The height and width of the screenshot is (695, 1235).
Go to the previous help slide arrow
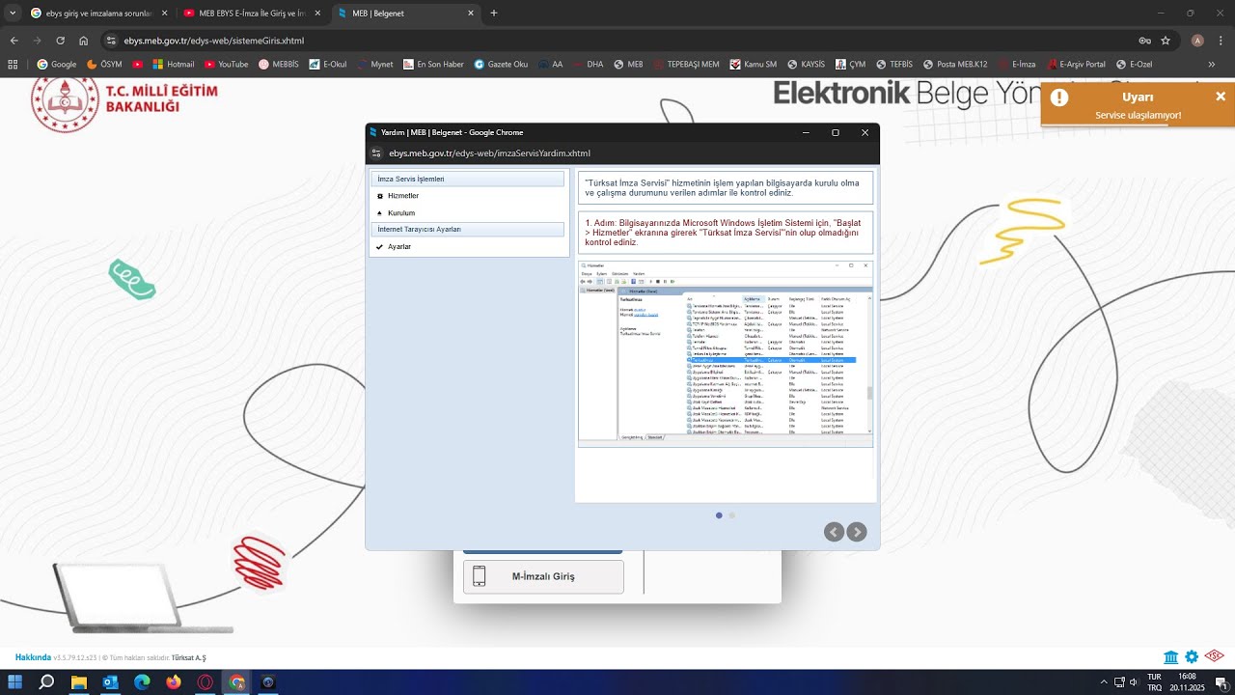(x=834, y=532)
